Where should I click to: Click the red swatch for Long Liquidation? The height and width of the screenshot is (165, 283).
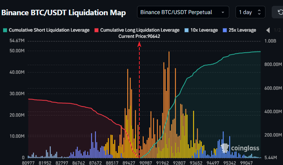[x=97, y=30]
